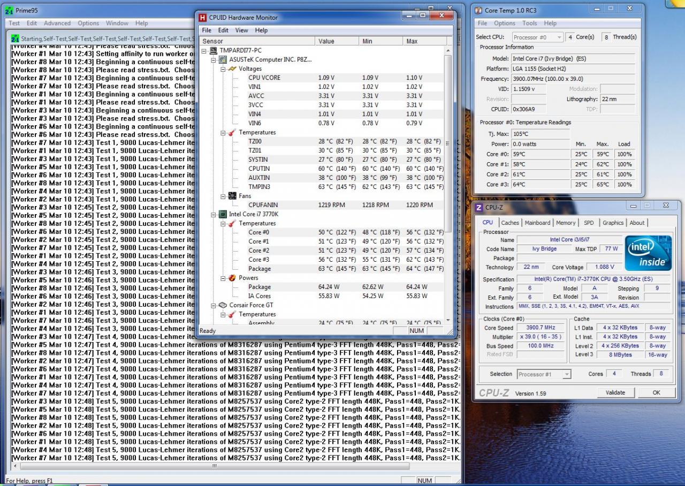Click the Fans icon in sensor tree
Screen dimensions: 685x486
pyautogui.click(x=232, y=196)
